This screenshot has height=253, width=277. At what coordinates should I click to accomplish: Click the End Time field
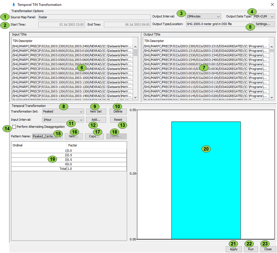point(127,25)
